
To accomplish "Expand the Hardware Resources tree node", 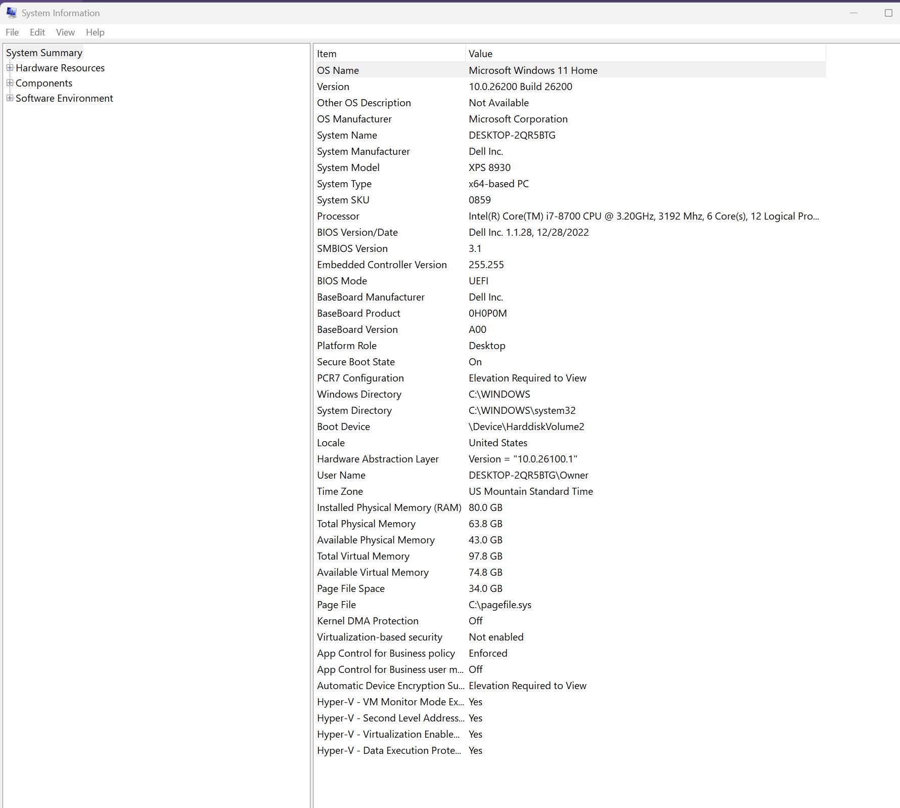I will coord(10,67).
